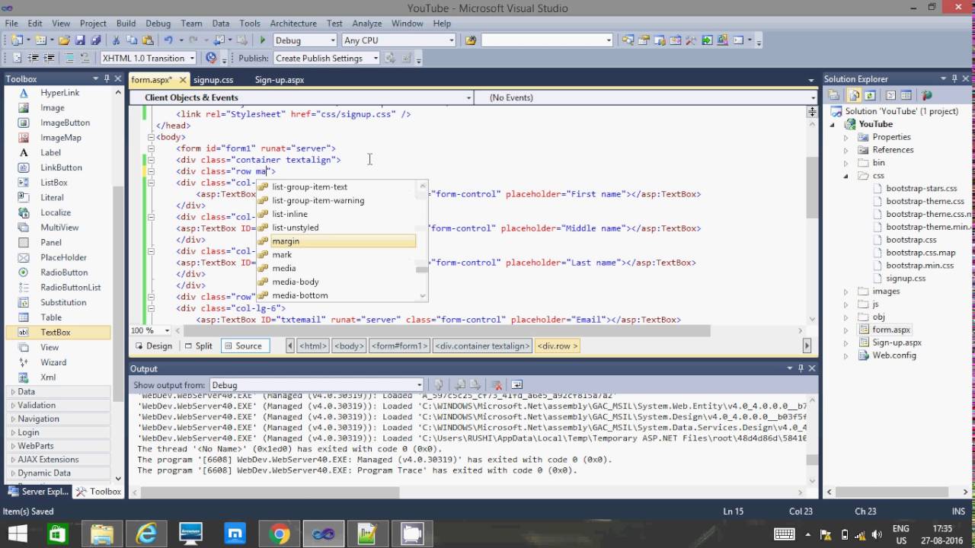
Task: Click Show All Files in Solution Explorer
Action: [855, 95]
